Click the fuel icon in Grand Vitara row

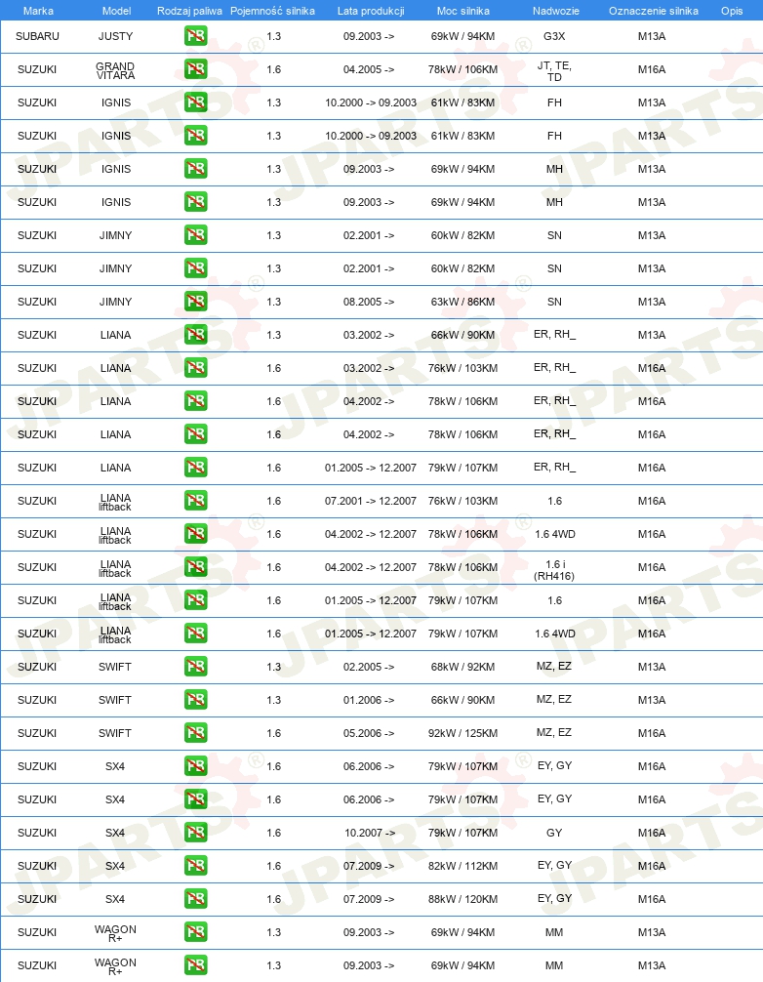[196, 69]
